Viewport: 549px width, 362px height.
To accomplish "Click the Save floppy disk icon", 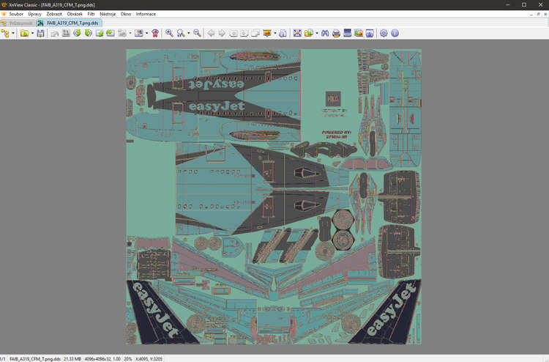I will click(40, 33).
